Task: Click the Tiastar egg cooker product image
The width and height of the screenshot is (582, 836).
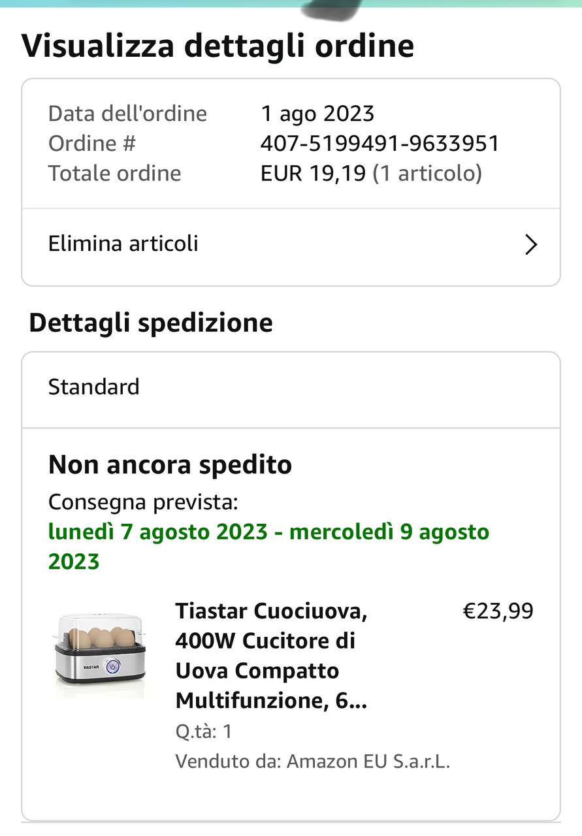Action: [100, 655]
